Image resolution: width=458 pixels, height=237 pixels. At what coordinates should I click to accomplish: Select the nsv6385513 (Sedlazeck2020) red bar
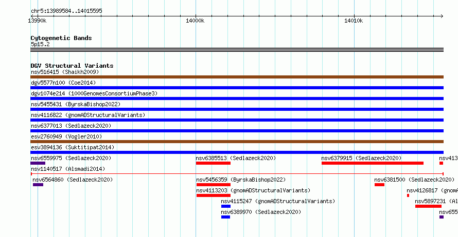(x=213, y=163)
